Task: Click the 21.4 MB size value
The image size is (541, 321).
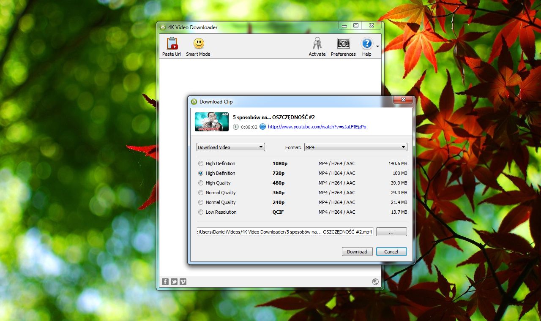Action: 399,202
